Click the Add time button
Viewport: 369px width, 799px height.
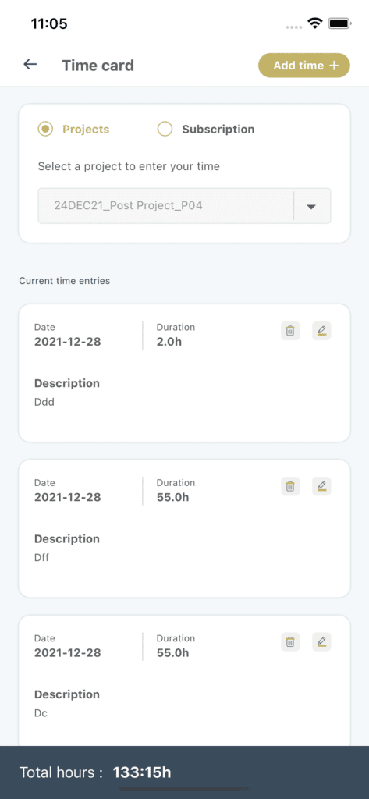(304, 66)
